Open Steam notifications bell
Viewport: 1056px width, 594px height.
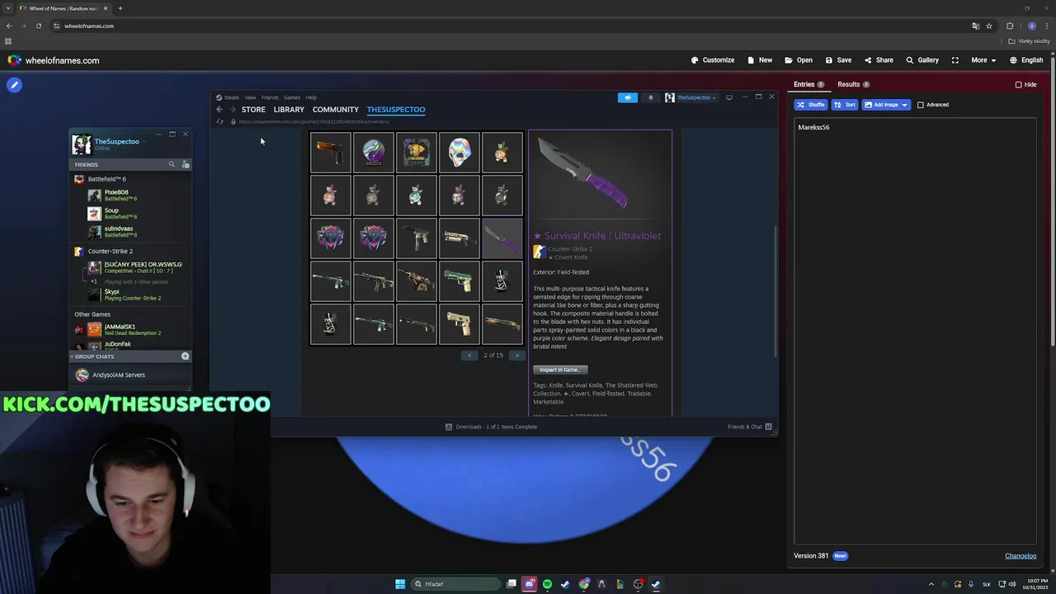[650, 97]
